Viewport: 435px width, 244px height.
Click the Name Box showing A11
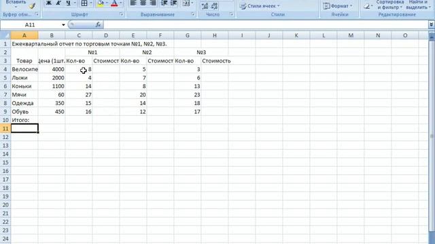coord(31,25)
